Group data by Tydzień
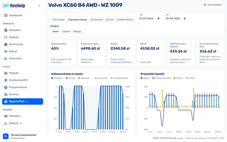Screen dimensions: 227x142 tap(66, 32)
